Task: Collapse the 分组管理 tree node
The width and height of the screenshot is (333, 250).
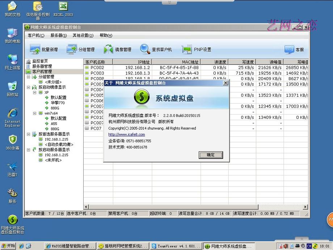Action: click(x=29, y=77)
